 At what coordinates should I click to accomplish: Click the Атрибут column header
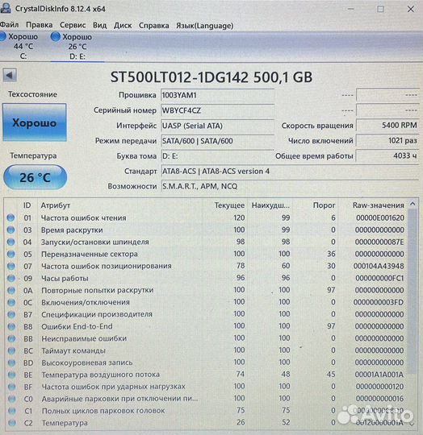[56, 205]
